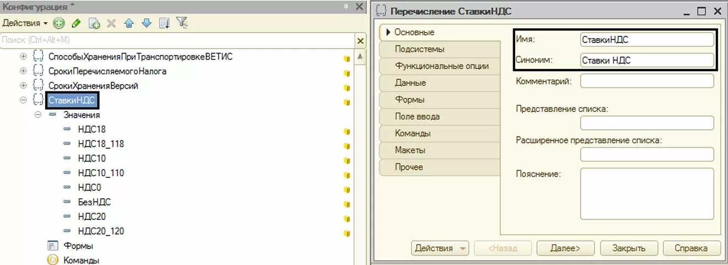Viewport: 728px width, 265px height.
Task: Open Действия menu in the Конфигурация toolbar
Action: click(x=24, y=23)
